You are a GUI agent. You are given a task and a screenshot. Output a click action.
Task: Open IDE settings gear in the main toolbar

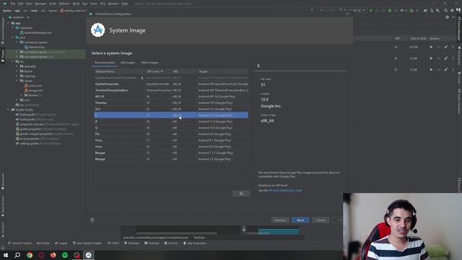(x=452, y=10)
